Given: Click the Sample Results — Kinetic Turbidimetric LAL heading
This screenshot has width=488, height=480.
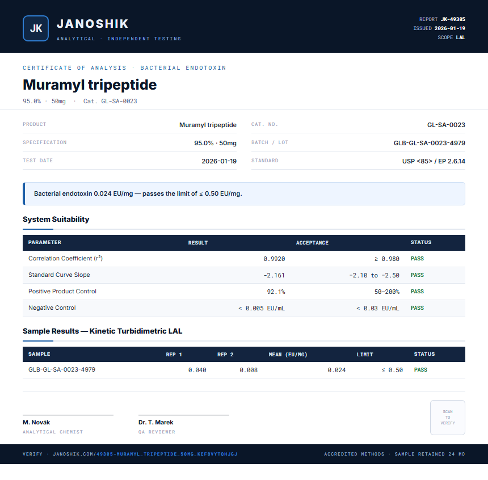Looking at the screenshot, I should click(x=102, y=331).
